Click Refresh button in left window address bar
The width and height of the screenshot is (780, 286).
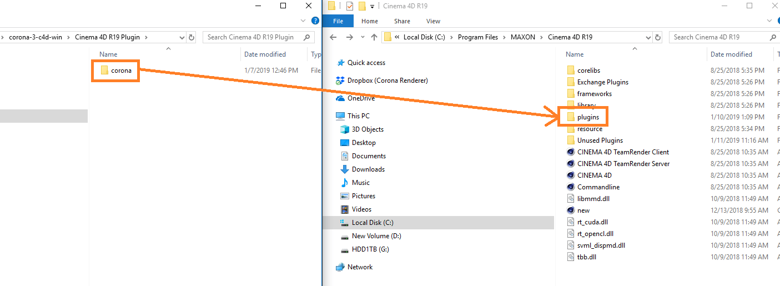192,37
